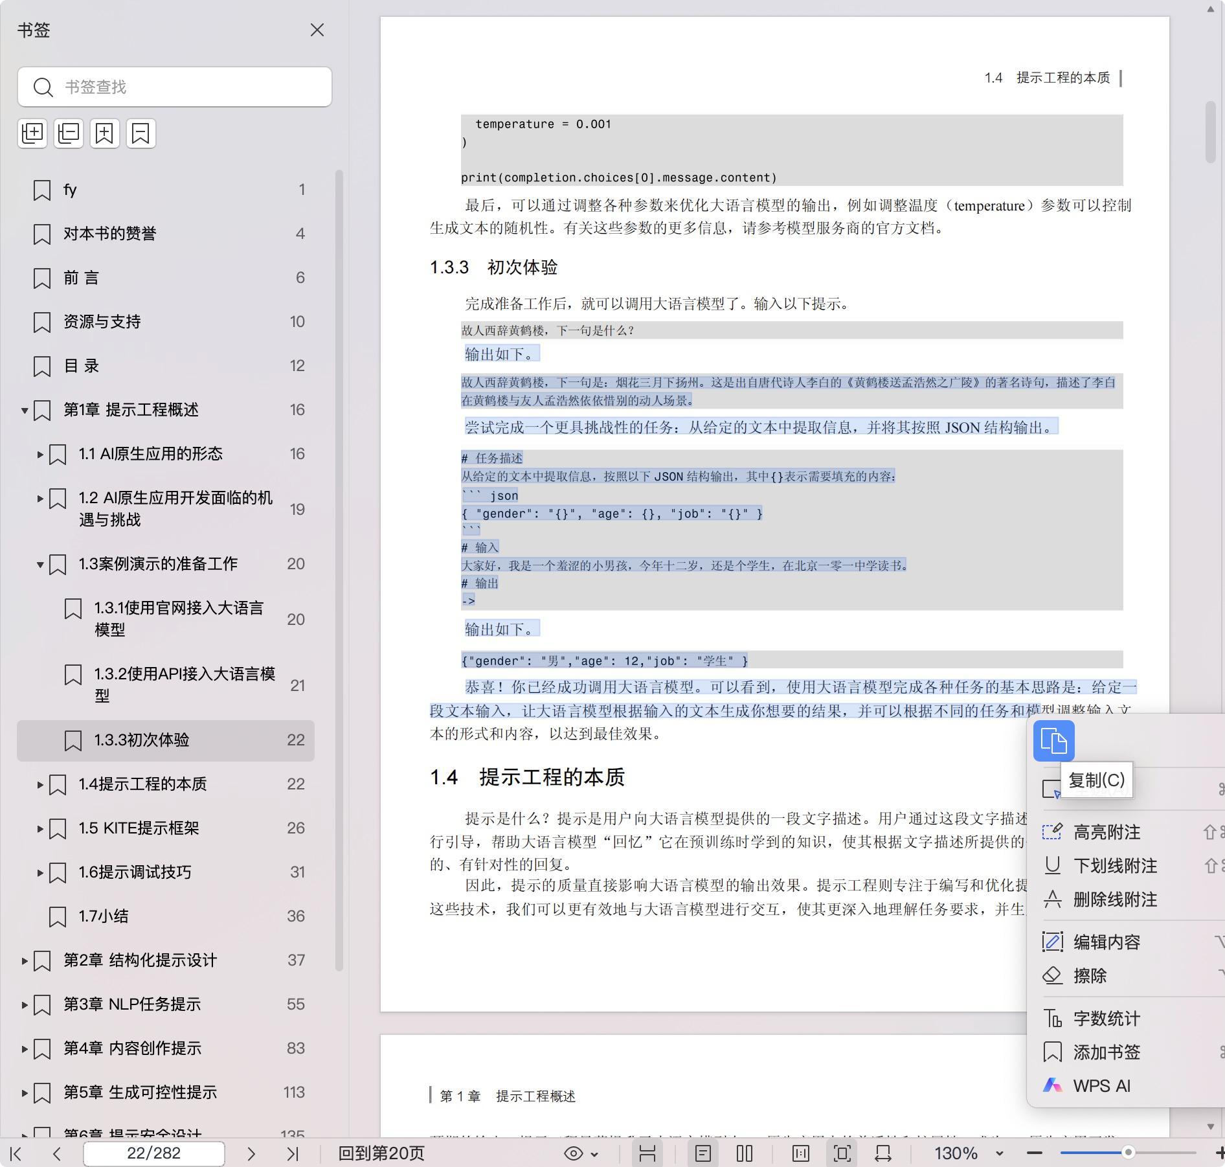The width and height of the screenshot is (1225, 1167).
Task: Click the blue copy icon in context menu
Action: [x=1053, y=740]
